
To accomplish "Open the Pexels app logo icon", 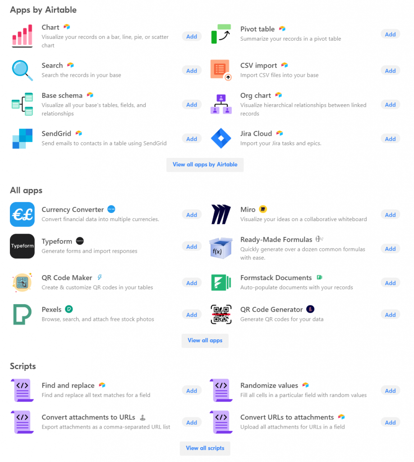I will tap(22, 314).
